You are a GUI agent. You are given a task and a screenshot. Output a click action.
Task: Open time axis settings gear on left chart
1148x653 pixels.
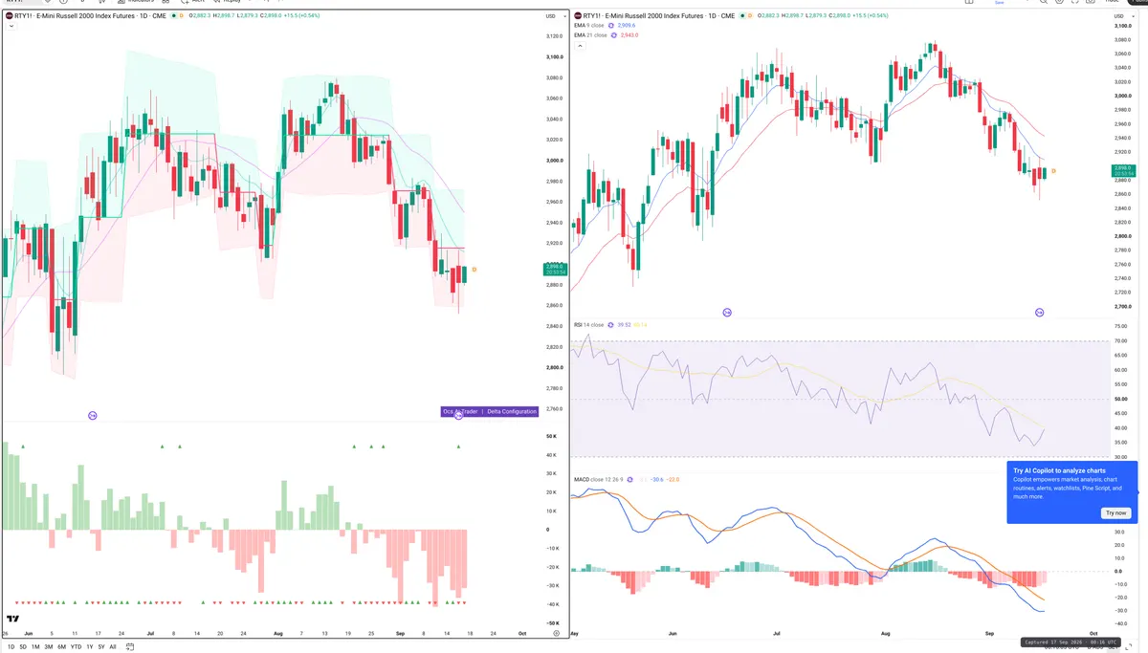pyautogui.click(x=556, y=633)
